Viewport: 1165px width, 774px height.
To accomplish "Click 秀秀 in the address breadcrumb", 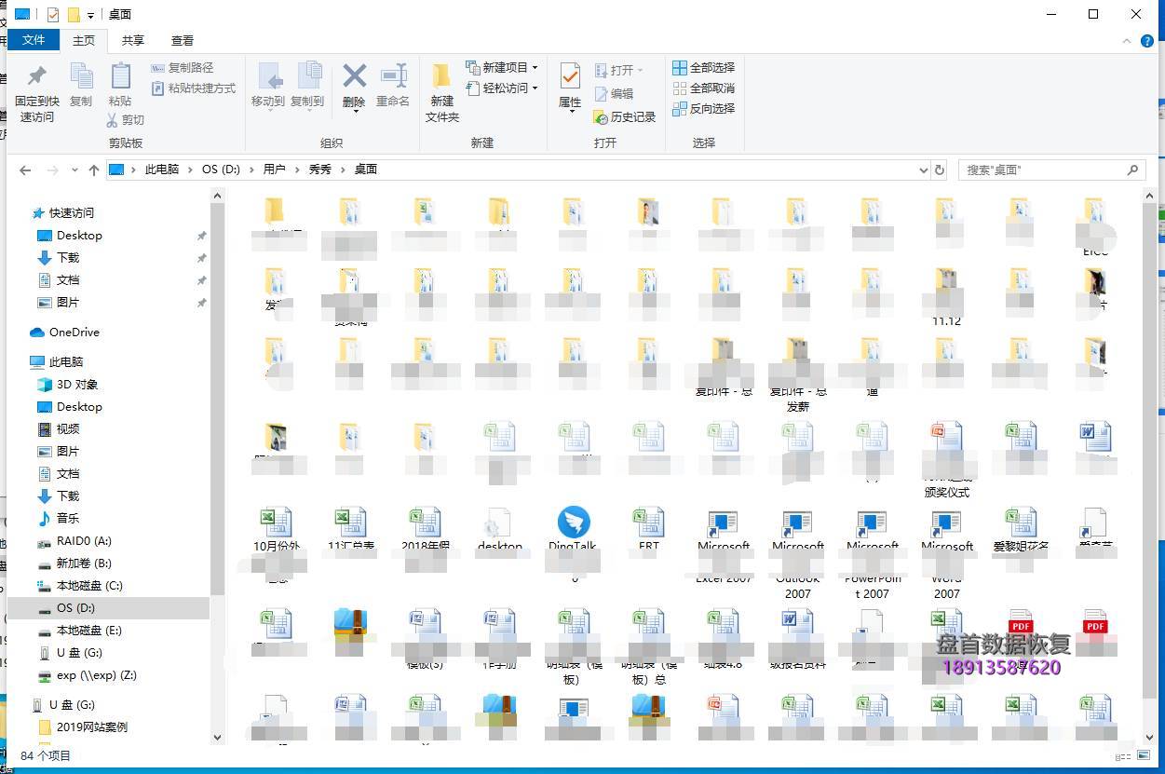I will (320, 170).
